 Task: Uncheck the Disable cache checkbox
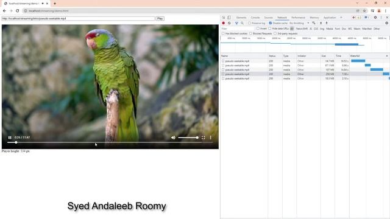[x=271, y=23]
